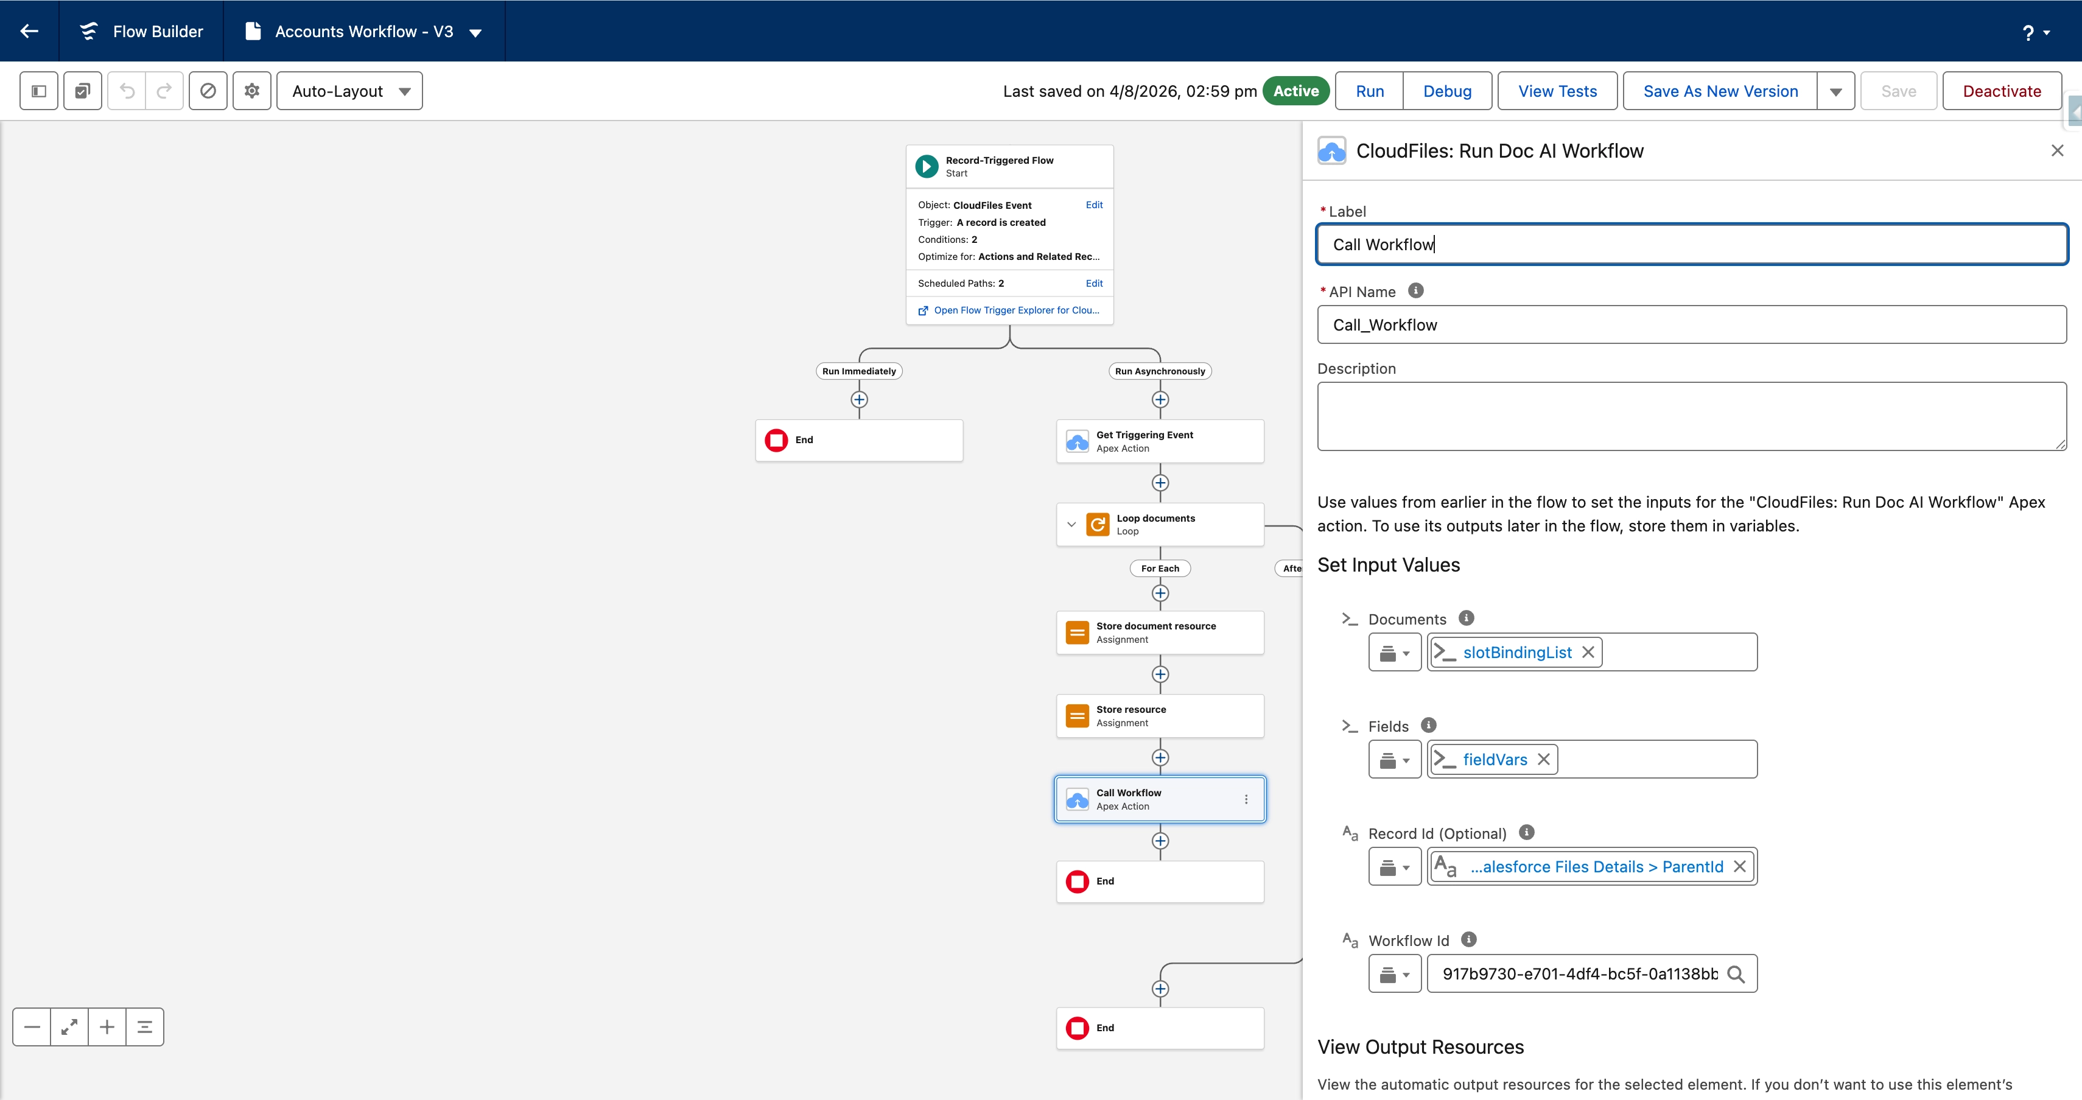
Task: Clear the ParentId Record Id value
Action: [1739, 866]
